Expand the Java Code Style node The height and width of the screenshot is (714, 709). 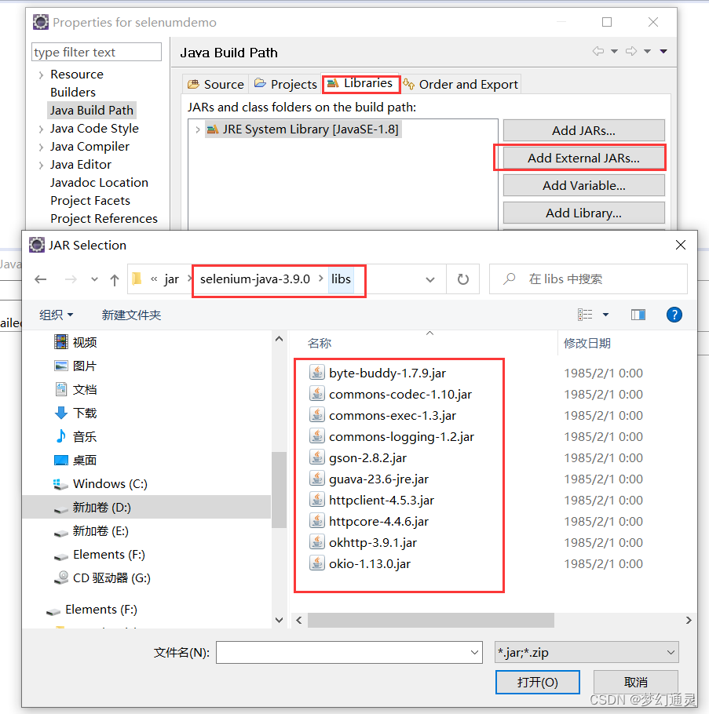point(41,129)
